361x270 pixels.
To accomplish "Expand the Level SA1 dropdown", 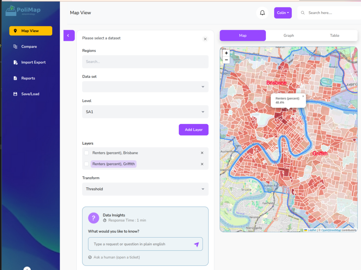I will (x=145, y=112).
